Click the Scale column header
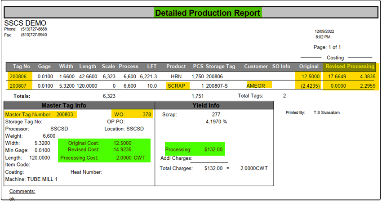Screen dimensions: 382x202 (108, 66)
